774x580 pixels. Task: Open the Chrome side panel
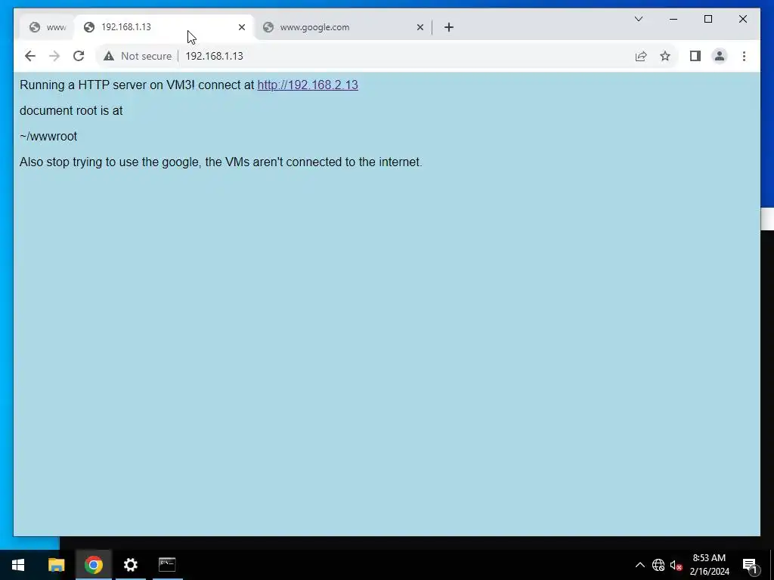[x=695, y=56]
